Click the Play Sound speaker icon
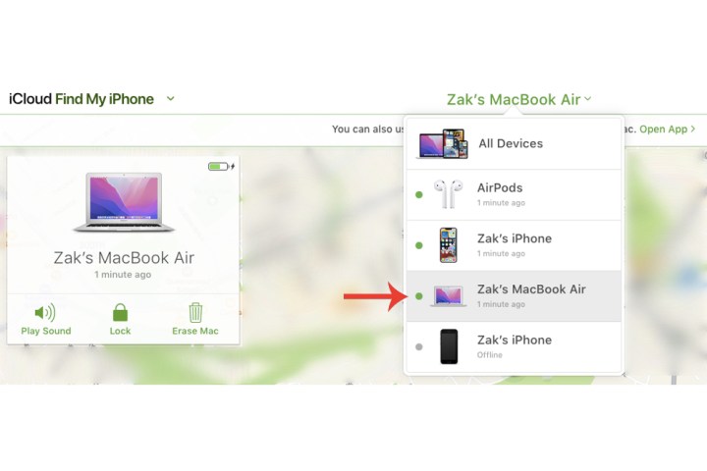Viewport: 707px width, 471px height. click(45, 312)
